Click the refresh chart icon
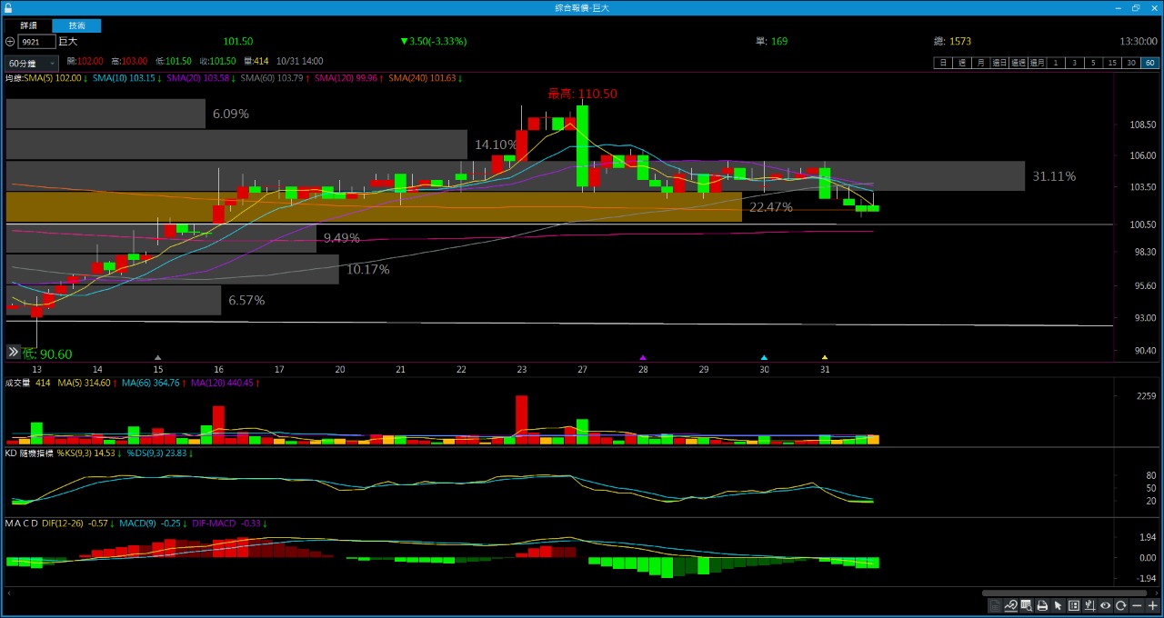1164x618 pixels. tap(1121, 606)
